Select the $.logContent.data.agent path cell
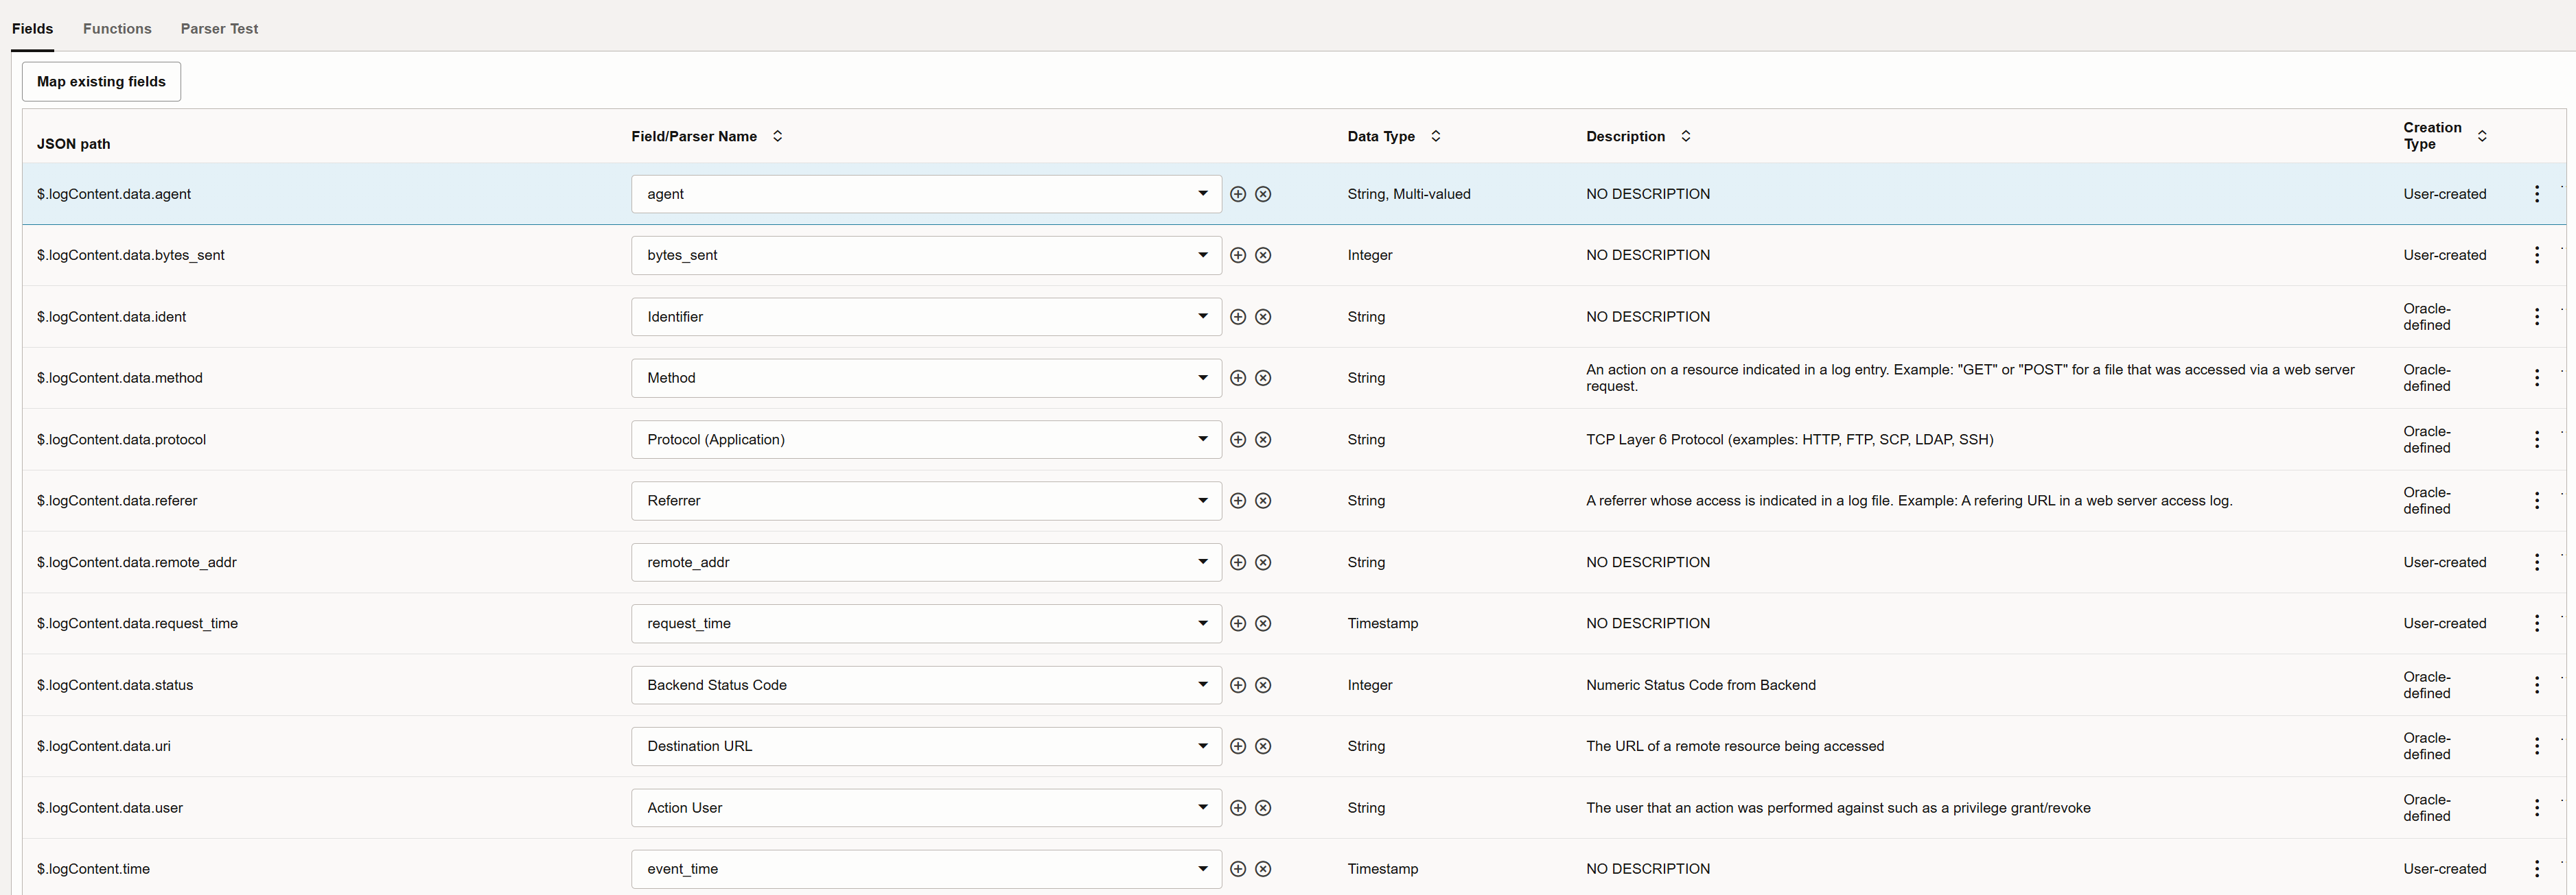Screen dimensions: 2576x895 pos(114,194)
